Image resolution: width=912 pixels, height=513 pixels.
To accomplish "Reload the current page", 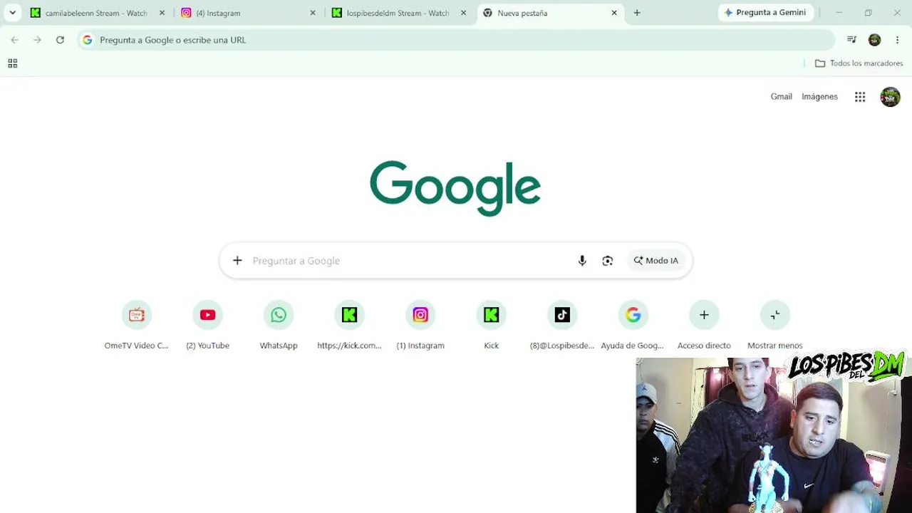I will pos(60,40).
